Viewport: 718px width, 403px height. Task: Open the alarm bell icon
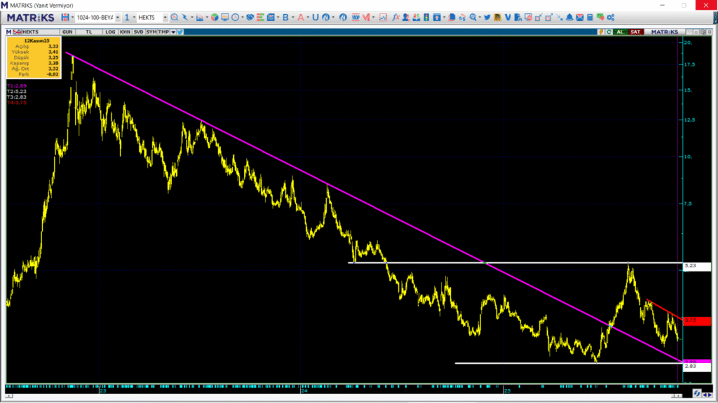(x=569, y=17)
